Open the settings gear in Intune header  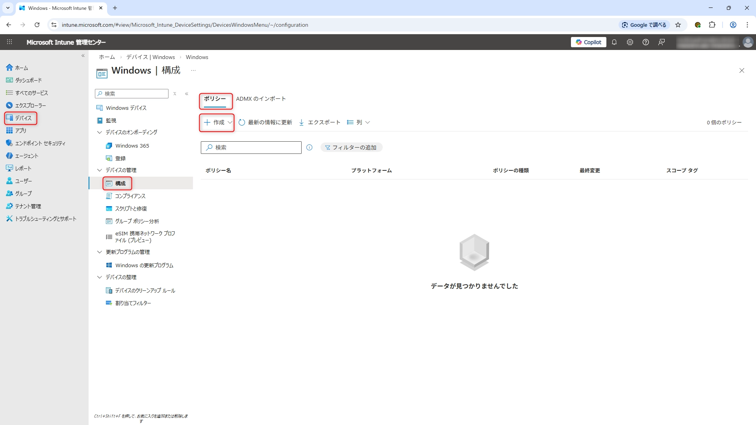pyautogui.click(x=630, y=42)
